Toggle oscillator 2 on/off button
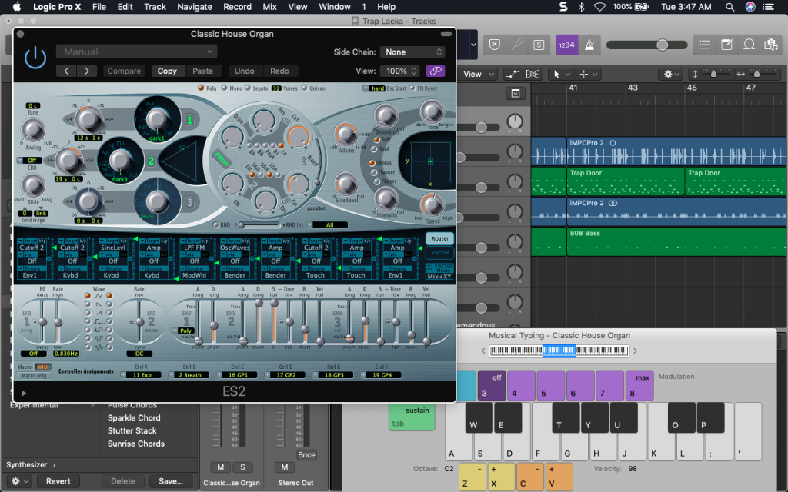This screenshot has height=492, width=788. point(150,161)
